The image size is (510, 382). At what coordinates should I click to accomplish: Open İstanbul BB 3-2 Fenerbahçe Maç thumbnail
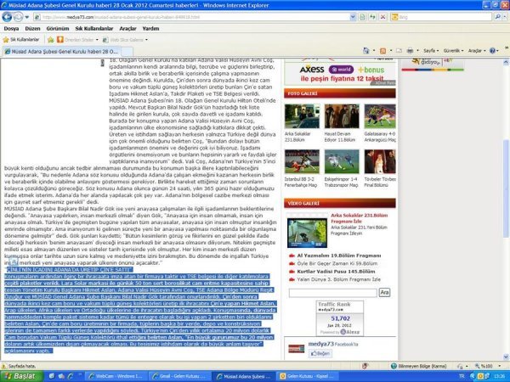302,161
